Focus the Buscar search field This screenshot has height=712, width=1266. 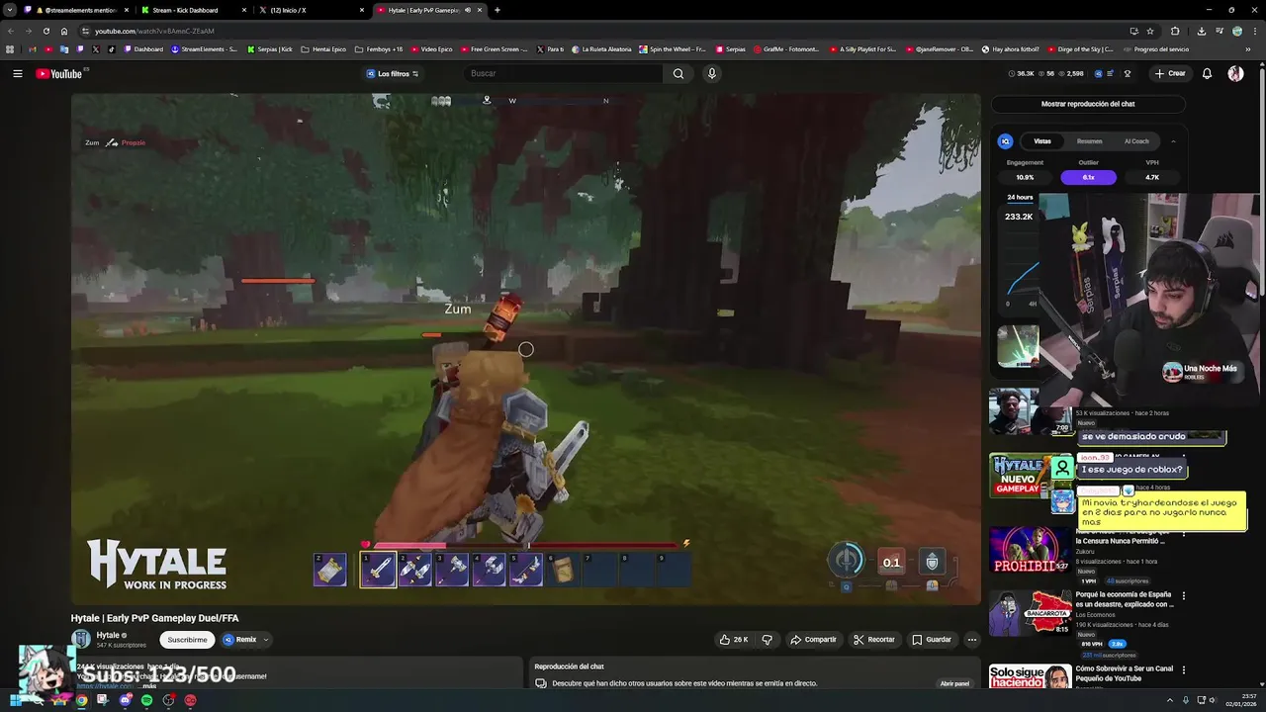(x=562, y=73)
